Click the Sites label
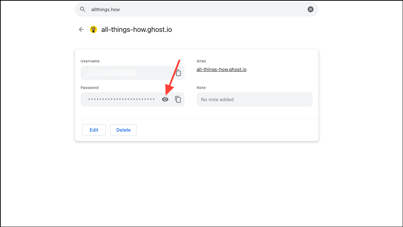Screen dimensions: 403x227 coord(201,61)
